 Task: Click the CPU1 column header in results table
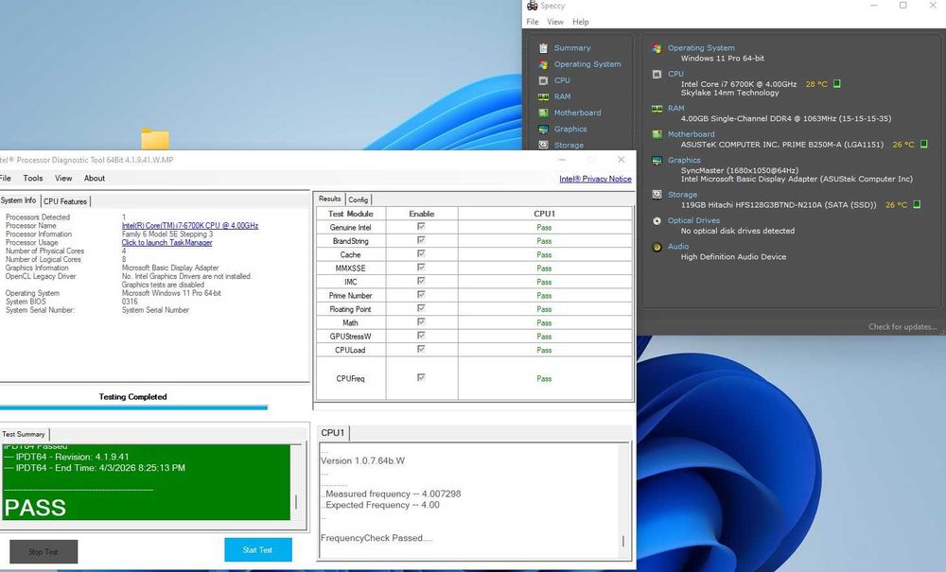544,214
